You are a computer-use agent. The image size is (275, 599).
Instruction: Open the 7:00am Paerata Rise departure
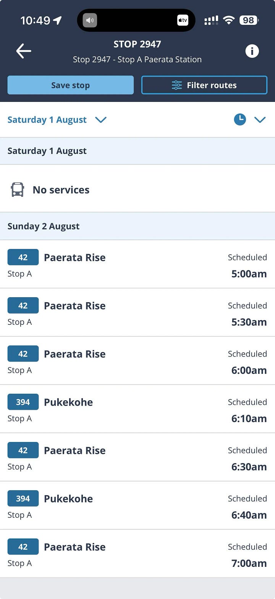[x=137, y=554]
